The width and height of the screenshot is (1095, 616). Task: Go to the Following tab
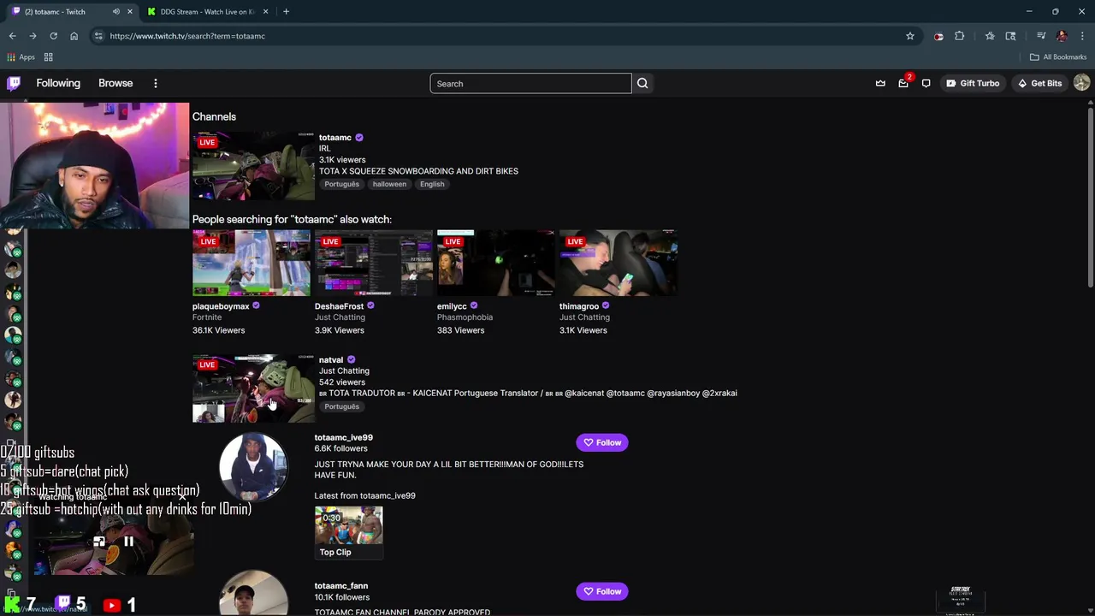coord(58,83)
